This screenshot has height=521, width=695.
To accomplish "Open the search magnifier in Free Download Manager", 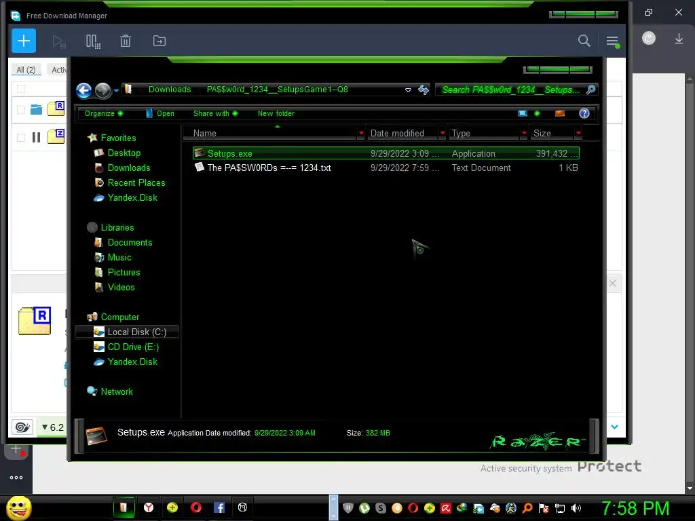I will [x=584, y=41].
